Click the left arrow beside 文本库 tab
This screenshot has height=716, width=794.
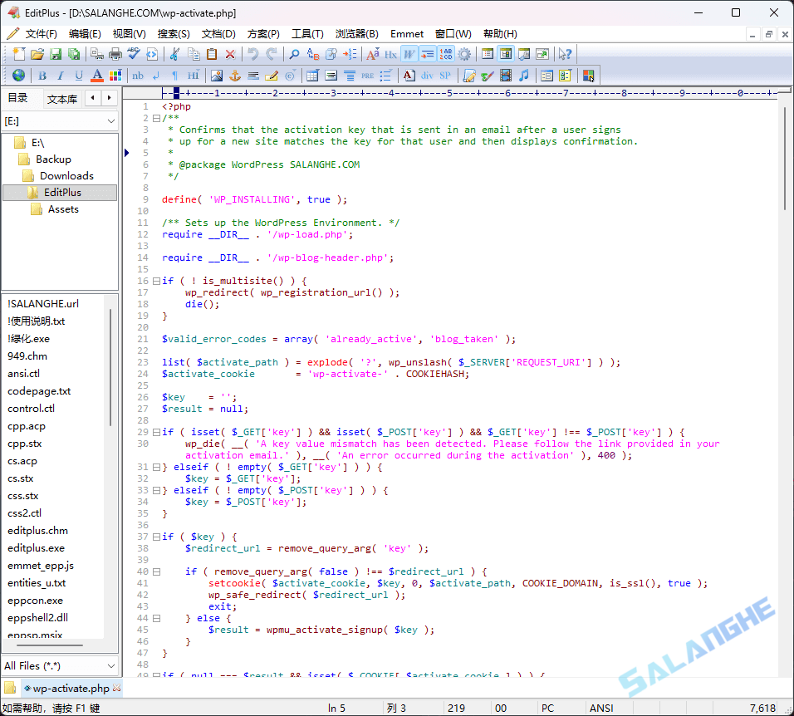(x=91, y=99)
